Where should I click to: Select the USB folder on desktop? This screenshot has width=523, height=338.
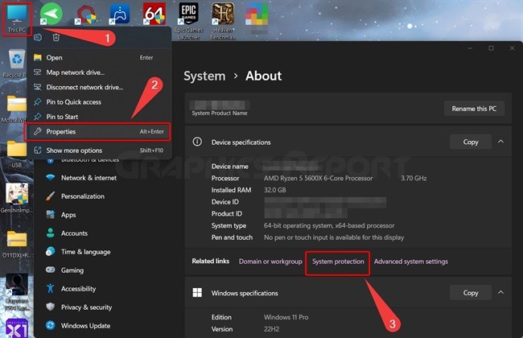16,154
